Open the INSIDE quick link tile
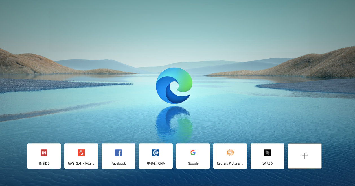This screenshot has height=186, width=355. pos(44,156)
